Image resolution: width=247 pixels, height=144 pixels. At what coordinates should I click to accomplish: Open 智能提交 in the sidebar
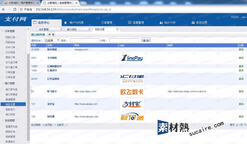tap(10, 110)
